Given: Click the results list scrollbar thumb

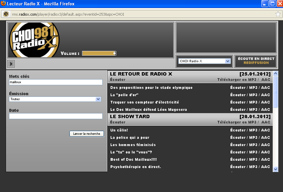Looking at the screenshot, I should point(275,92).
